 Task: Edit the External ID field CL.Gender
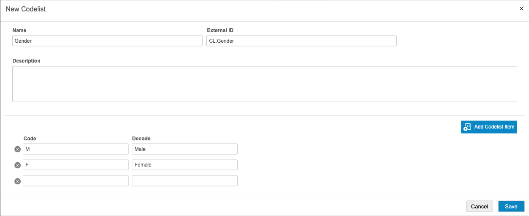(301, 41)
